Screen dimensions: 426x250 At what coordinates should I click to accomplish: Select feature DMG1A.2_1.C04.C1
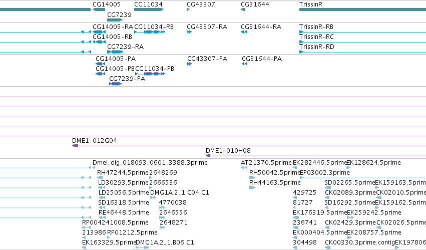[180, 193]
